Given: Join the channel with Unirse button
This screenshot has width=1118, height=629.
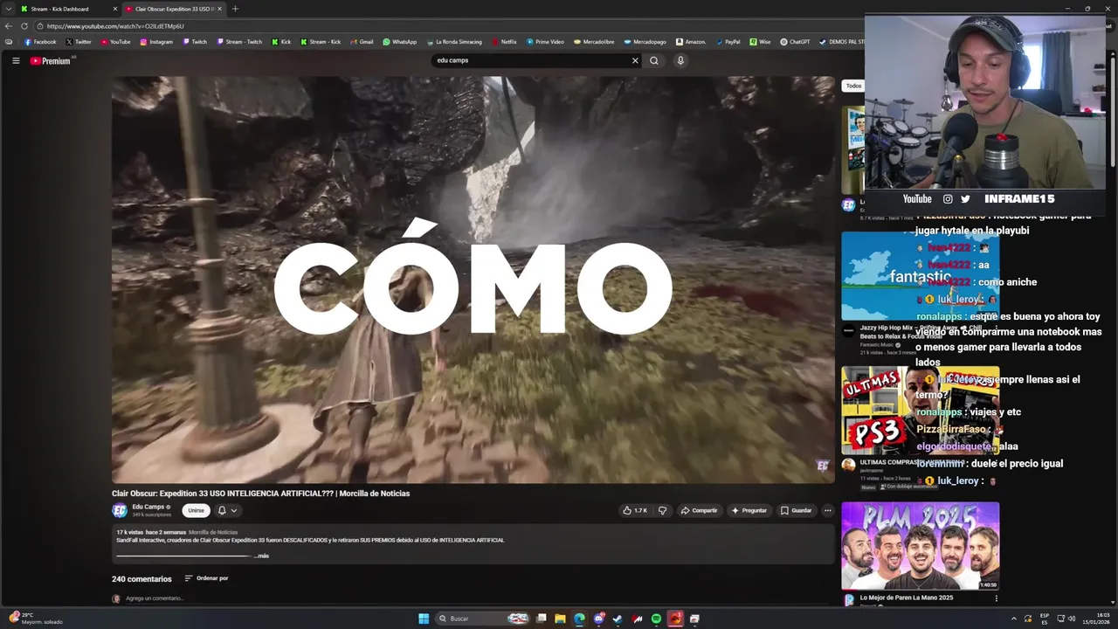Looking at the screenshot, I should pyautogui.click(x=196, y=510).
